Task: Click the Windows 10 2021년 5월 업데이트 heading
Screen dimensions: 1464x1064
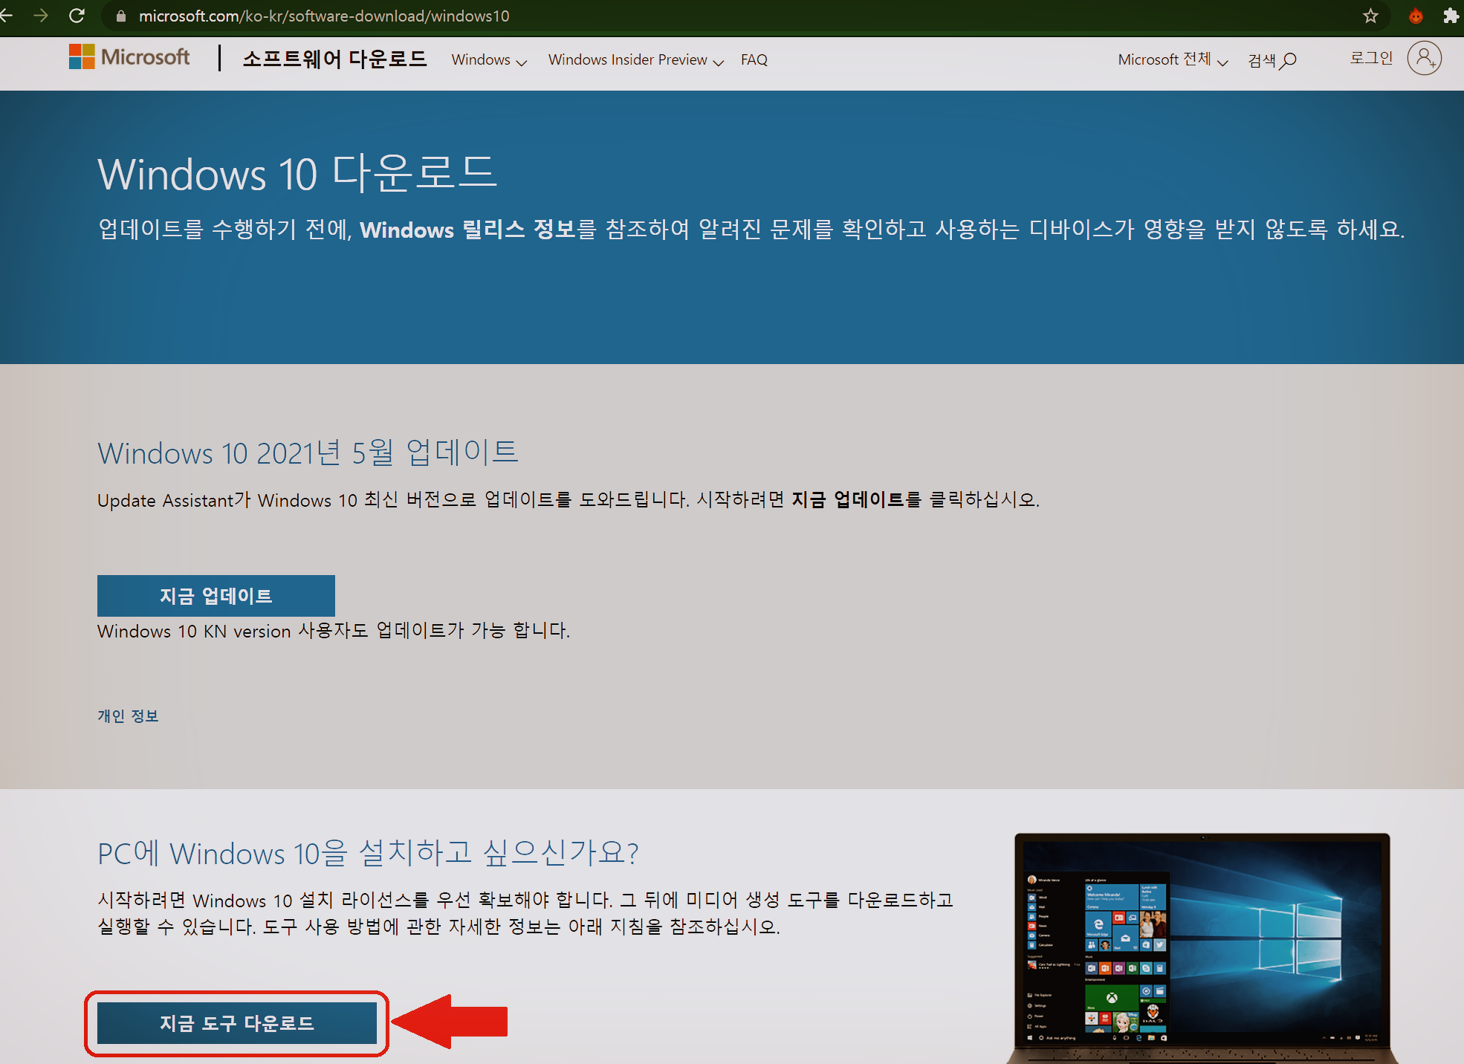Action: [x=308, y=452]
